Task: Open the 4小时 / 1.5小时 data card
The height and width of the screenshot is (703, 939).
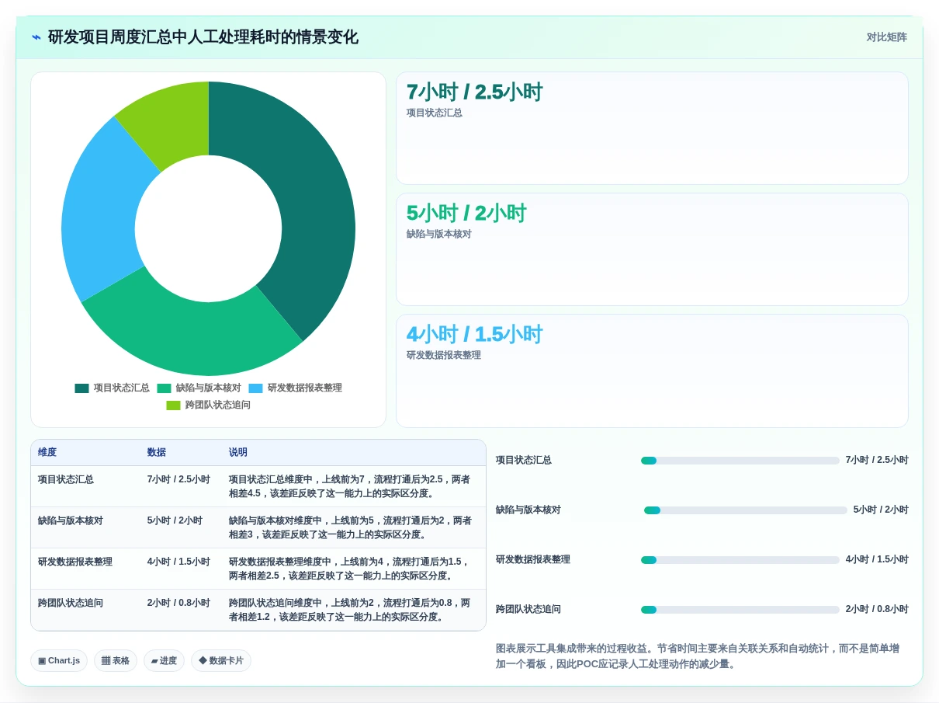Action: tap(652, 371)
